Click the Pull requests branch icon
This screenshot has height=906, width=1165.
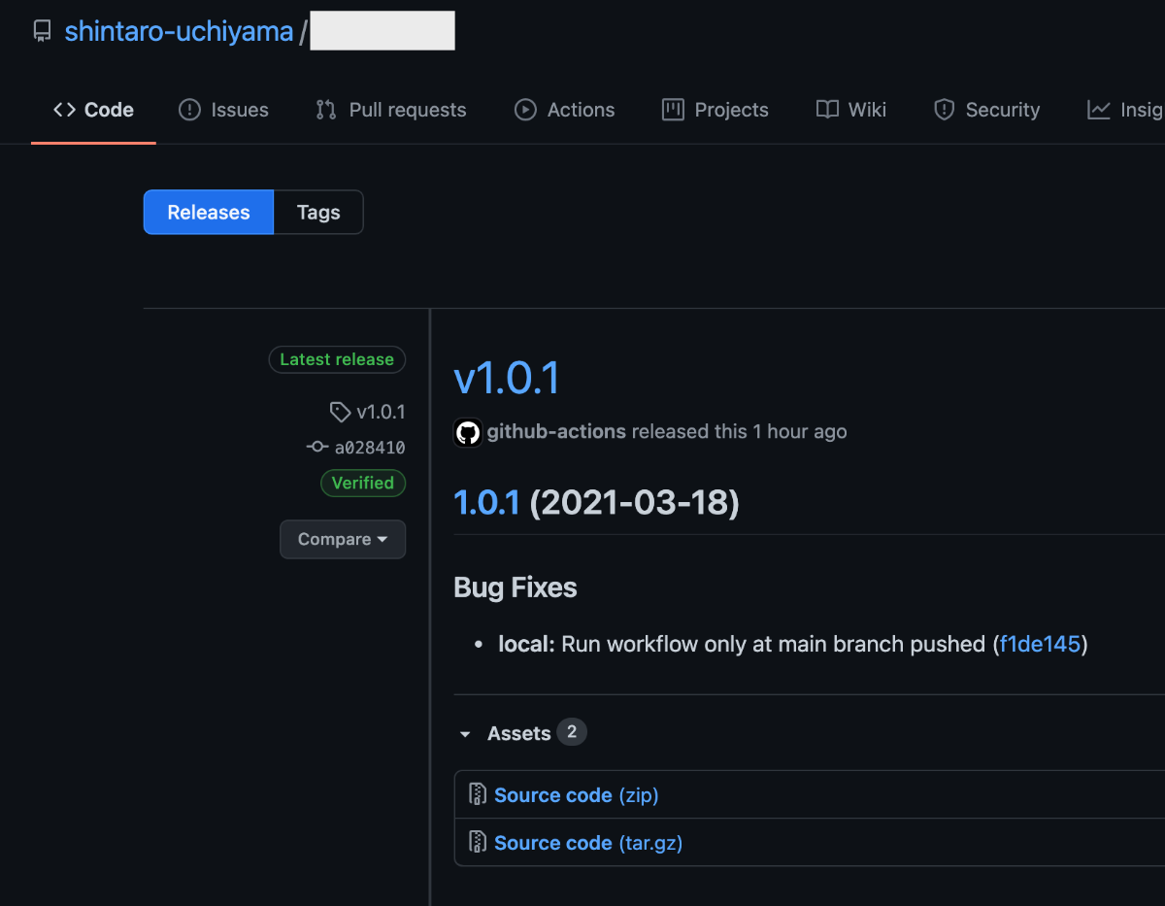[326, 110]
